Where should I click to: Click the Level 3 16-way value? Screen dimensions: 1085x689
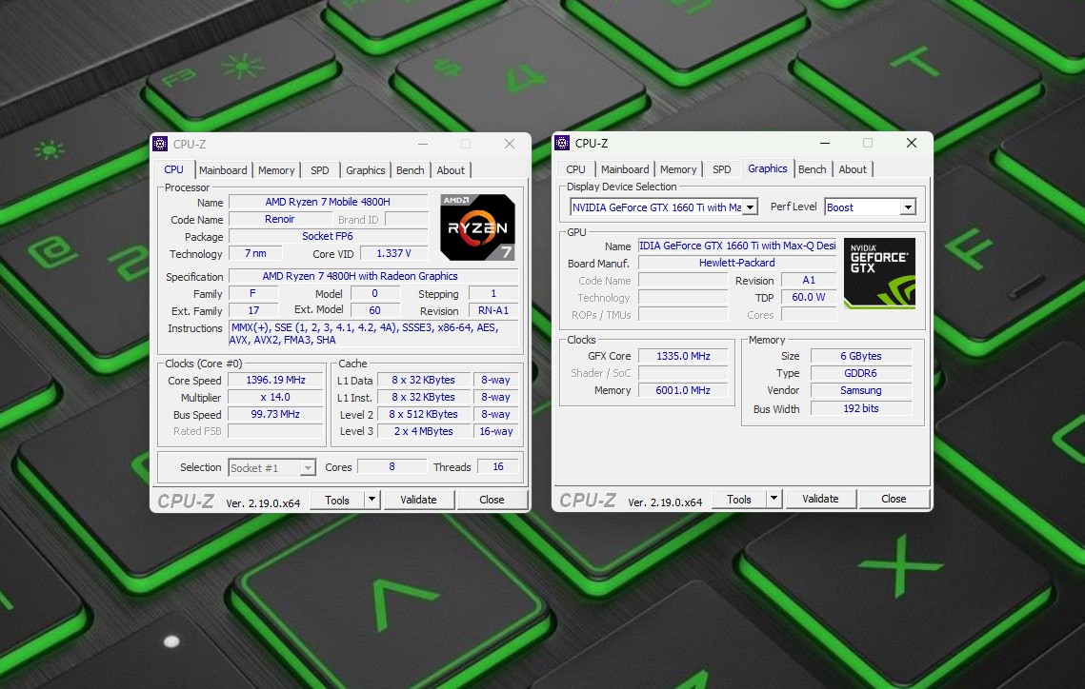[x=496, y=431]
